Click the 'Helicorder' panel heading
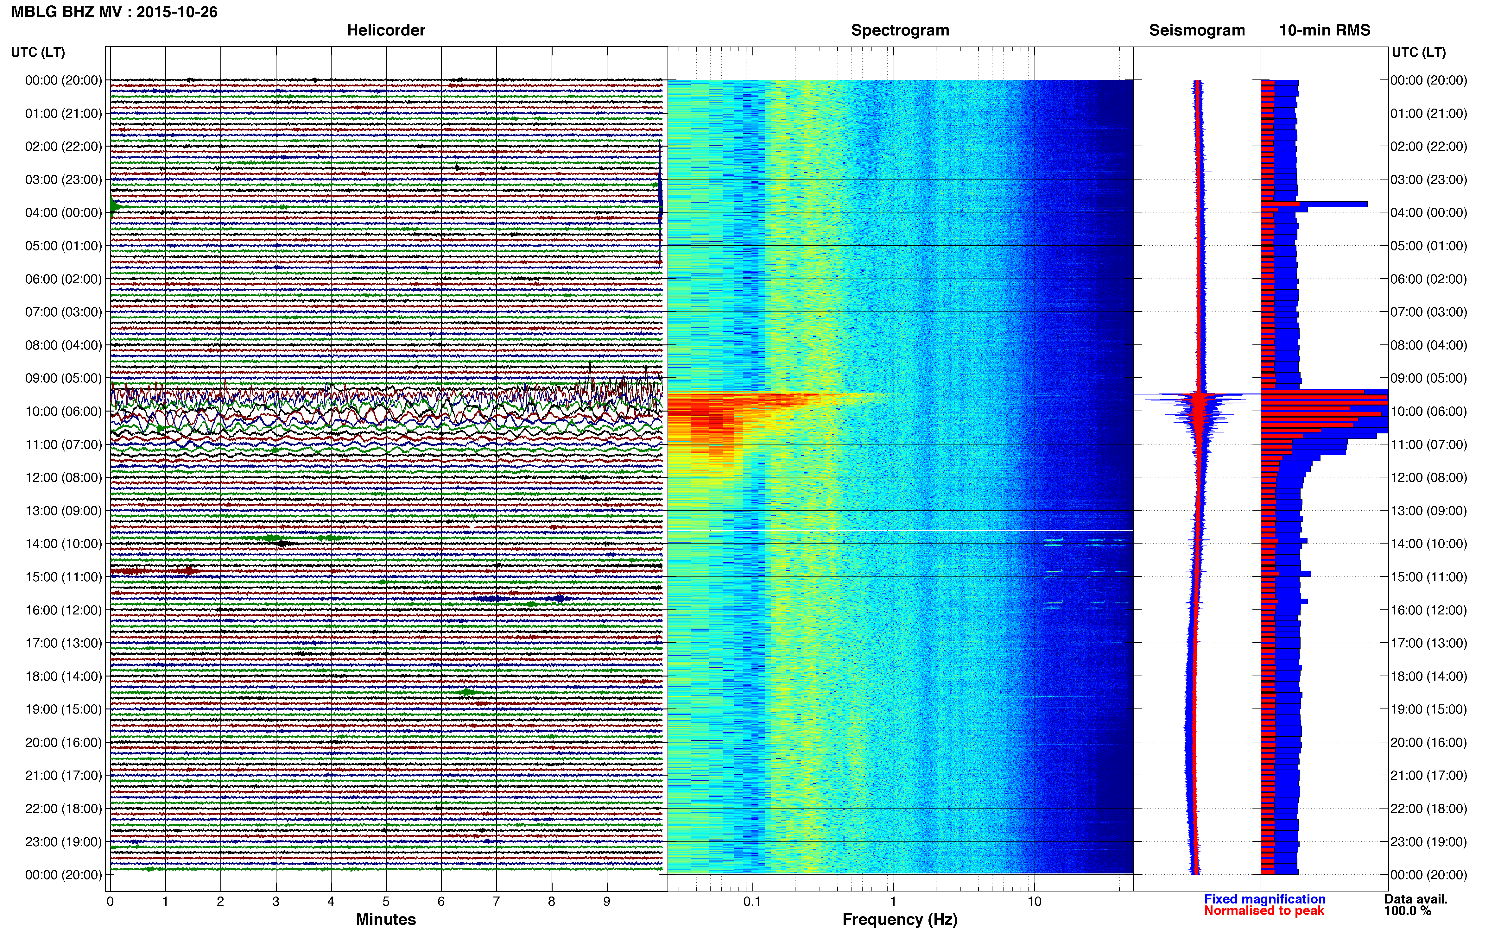Screen dimensions: 1501x938 pos(385,30)
